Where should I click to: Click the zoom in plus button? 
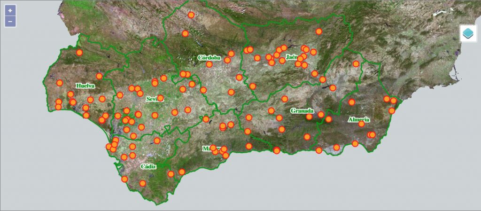point(10,10)
